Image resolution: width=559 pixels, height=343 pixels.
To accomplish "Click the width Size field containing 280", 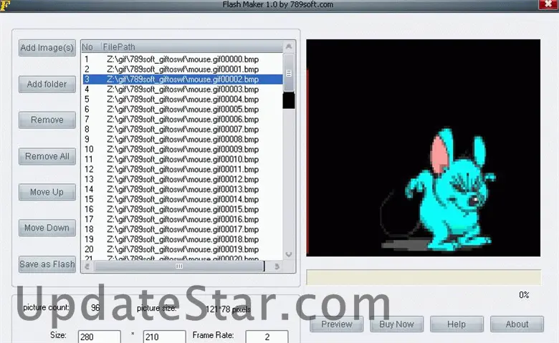I will [x=98, y=337].
